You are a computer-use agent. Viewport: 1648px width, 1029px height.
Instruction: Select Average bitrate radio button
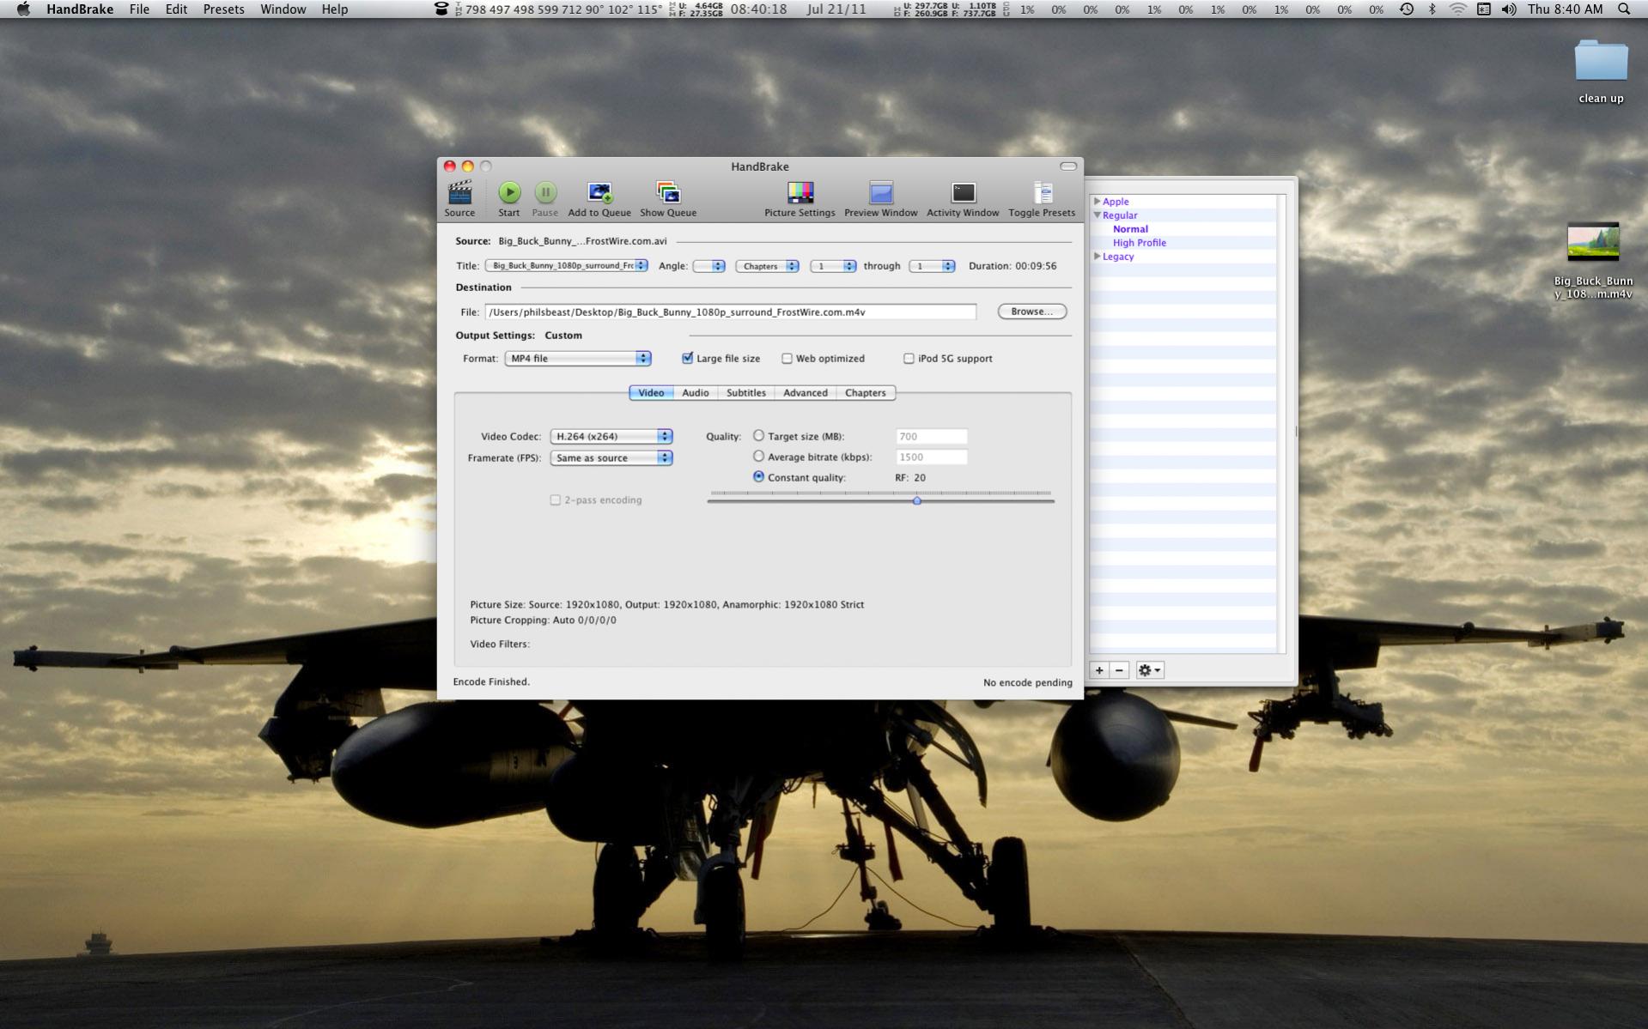pyautogui.click(x=758, y=457)
